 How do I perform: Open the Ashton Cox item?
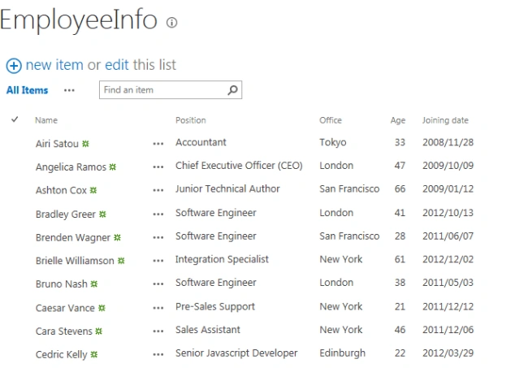pyautogui.click(x=61, y=190)
